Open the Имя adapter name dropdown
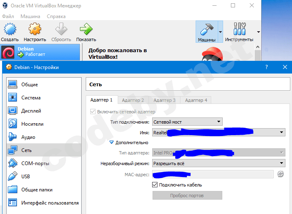 click(x=218, y=132)
